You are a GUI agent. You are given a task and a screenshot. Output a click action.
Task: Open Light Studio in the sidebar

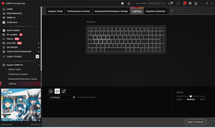pos(14,57)
